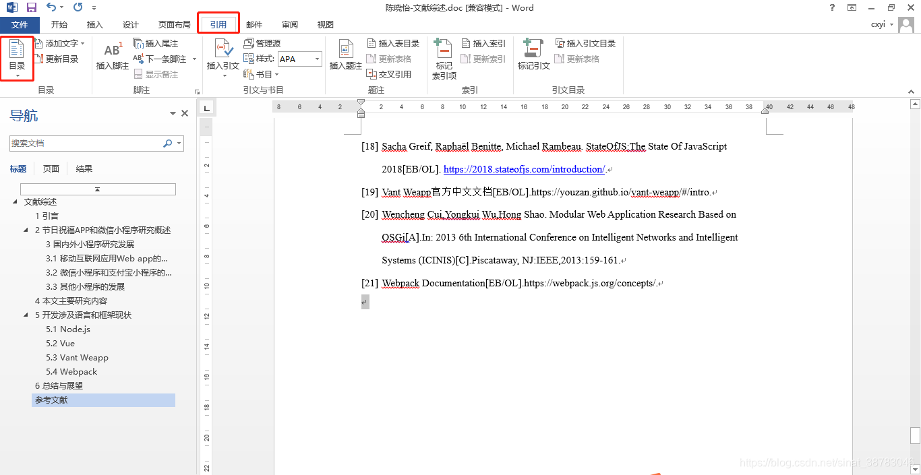Click 插入尾注 endnote button
Screen dimensions: 921x475
tap(156, 43)
